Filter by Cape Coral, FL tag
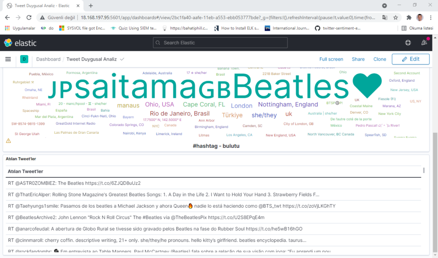The image size is (438, 258). [x=204, y=104]
